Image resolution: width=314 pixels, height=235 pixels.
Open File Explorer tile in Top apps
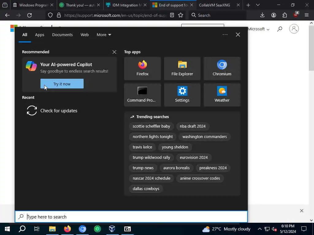(182, 69)
